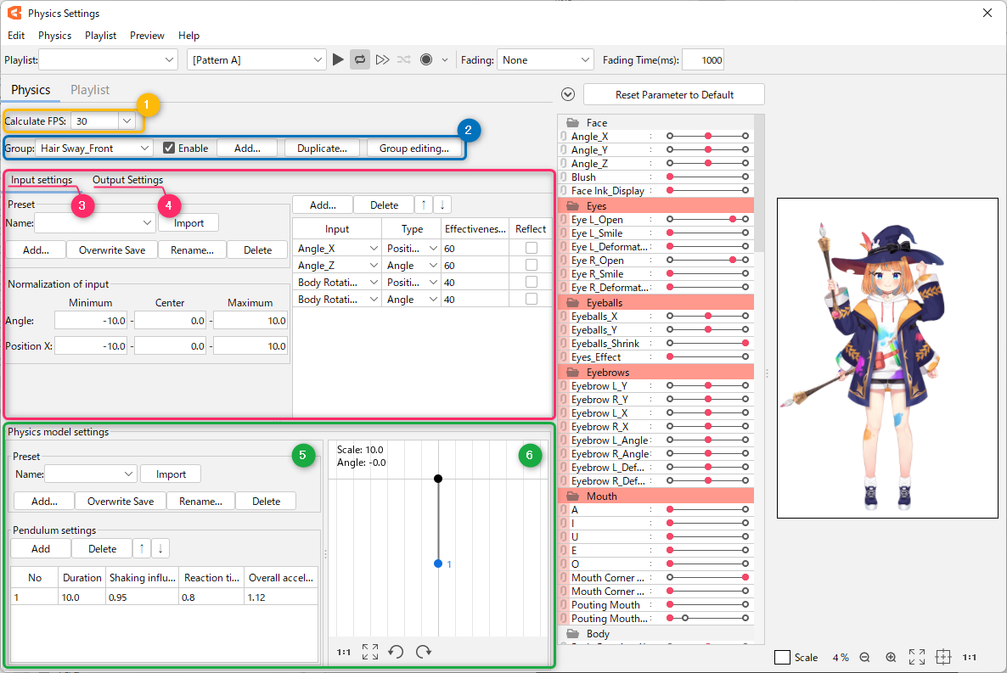Fit the pendulum view to the panel
Screen dimensions: 1007x673
[369, 652]
